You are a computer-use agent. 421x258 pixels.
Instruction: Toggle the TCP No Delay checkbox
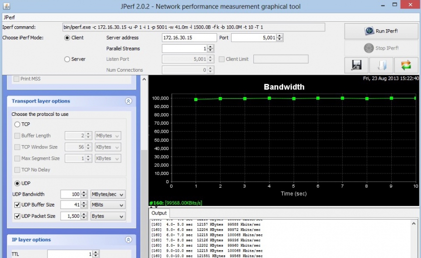[17, 170]
